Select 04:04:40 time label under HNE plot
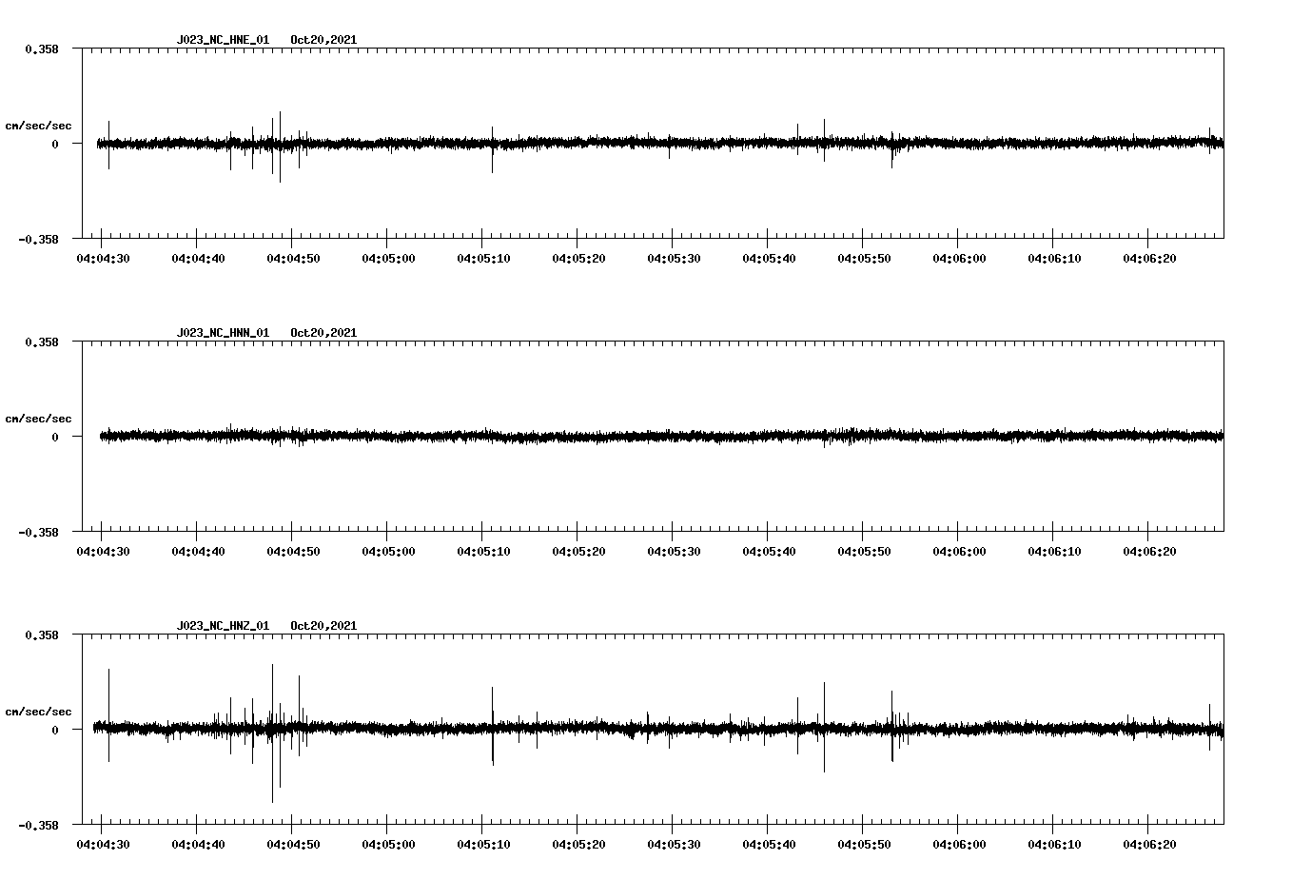 click(x=198, y=259)
